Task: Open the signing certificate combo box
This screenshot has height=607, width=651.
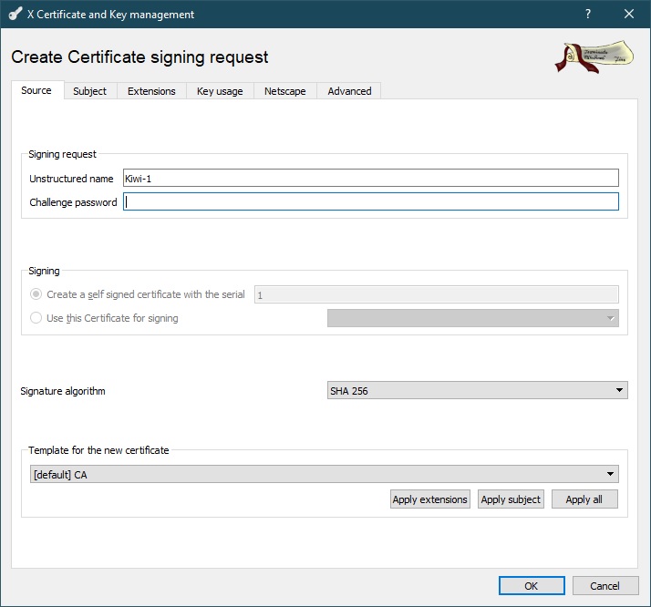Action: pos(472,318)
